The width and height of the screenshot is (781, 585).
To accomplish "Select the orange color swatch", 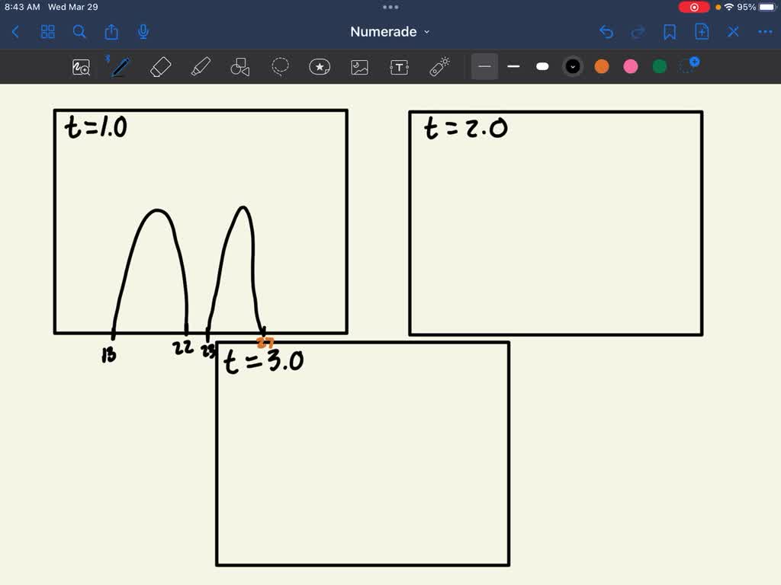I will [x=602, y=67].
